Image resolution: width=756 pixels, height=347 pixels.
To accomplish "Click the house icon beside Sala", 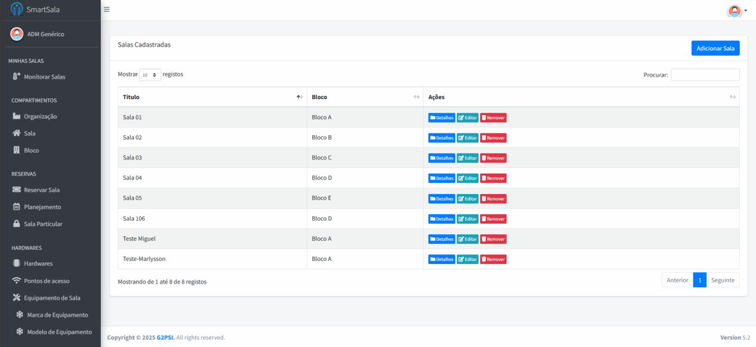I will point(16,133).
